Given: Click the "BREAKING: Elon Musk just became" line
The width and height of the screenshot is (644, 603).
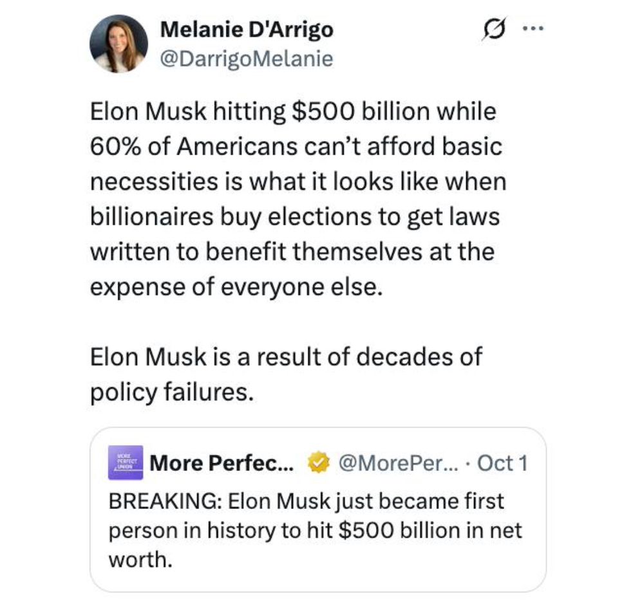Looking at the screenshot, I should click(x=306, y=501).
